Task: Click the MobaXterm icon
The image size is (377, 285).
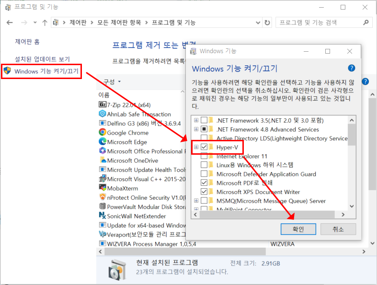Action: 103,188
